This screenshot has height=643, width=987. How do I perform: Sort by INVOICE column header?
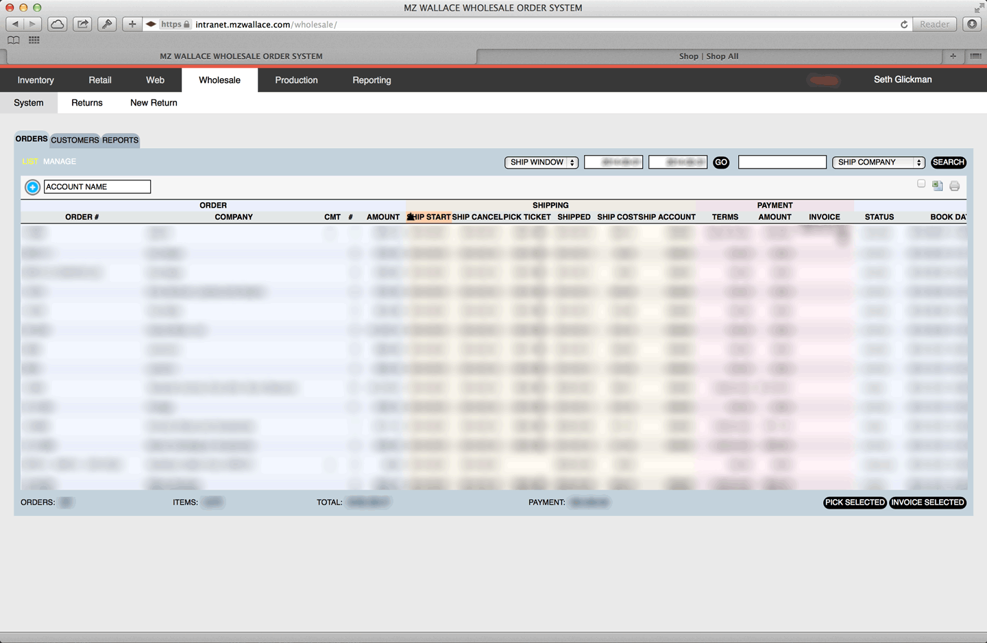(x=825, y=217)
